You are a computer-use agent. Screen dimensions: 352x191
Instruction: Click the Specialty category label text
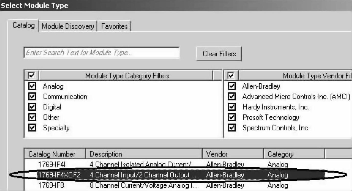[x=56, y=128]
